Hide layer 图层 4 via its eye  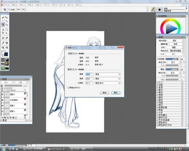tap(2, 105)
